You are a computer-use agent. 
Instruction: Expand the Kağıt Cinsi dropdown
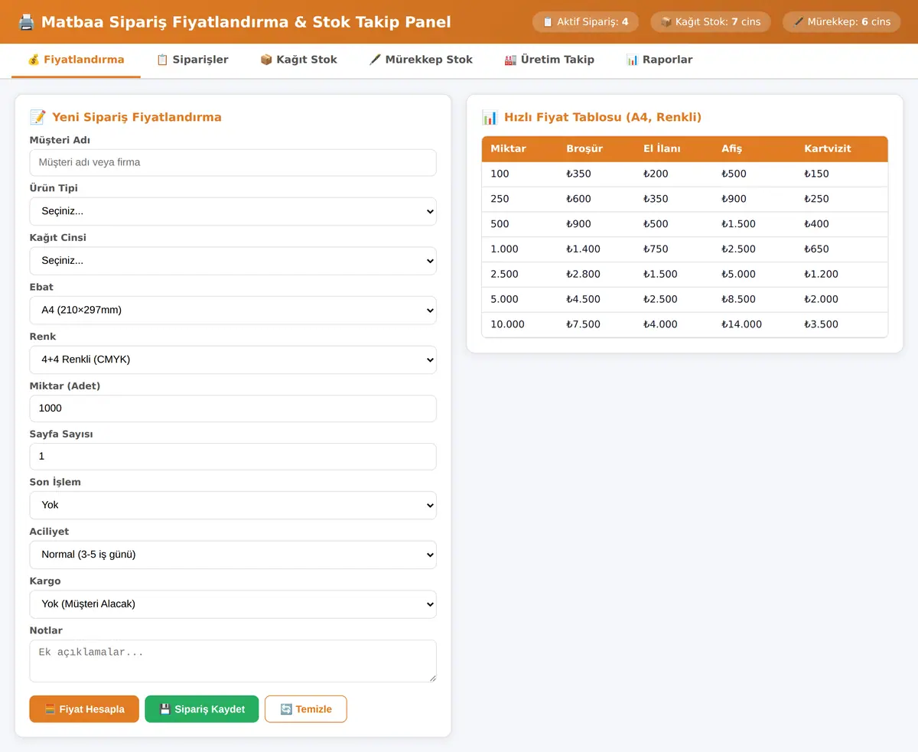[233, 261]
